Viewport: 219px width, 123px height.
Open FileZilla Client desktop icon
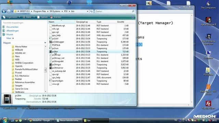pos(208,105)
